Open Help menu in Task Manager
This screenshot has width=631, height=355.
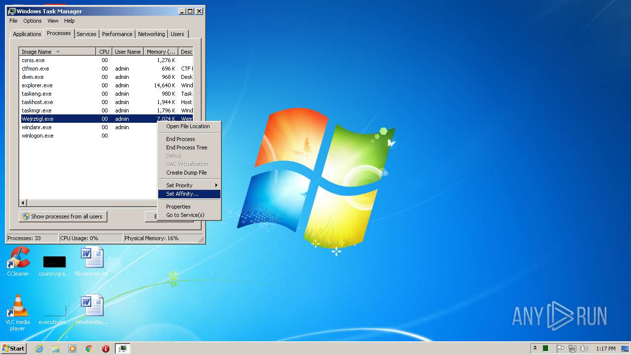(70, 21)
